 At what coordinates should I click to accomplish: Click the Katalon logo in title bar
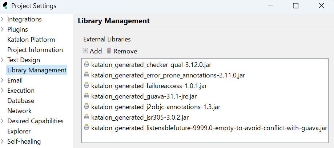click(x=5, y=6)
